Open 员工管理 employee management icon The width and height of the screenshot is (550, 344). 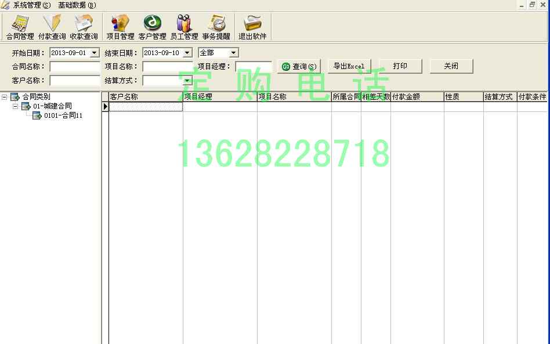[184, 27]
